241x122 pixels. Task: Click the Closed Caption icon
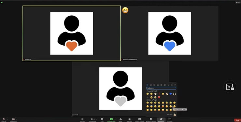(x=140, y=120)
